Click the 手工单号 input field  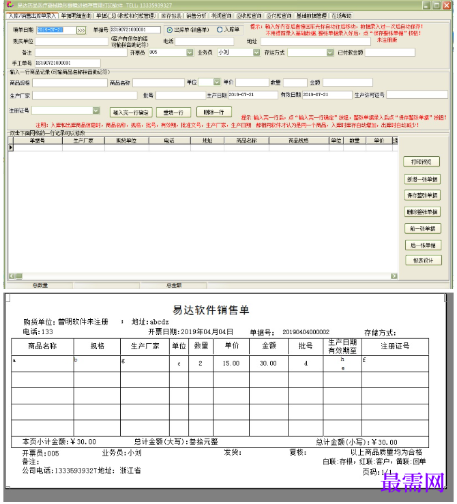[68, 63]
